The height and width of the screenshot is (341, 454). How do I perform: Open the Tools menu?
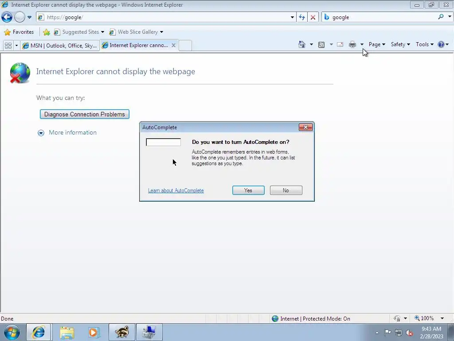[x=424, y=44]
